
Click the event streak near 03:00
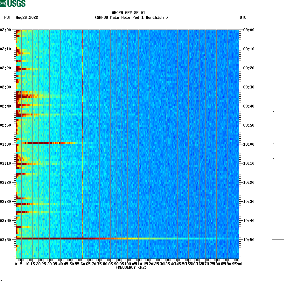tap(48, 144)
